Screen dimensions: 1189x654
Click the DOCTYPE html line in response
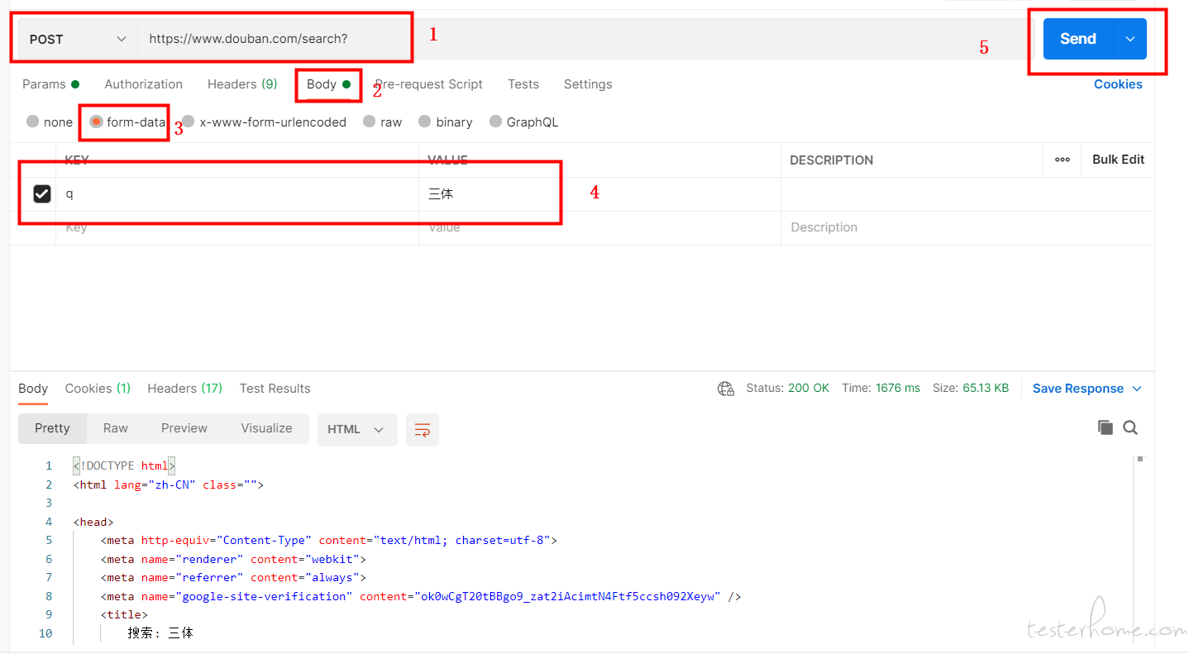point(124,465)
